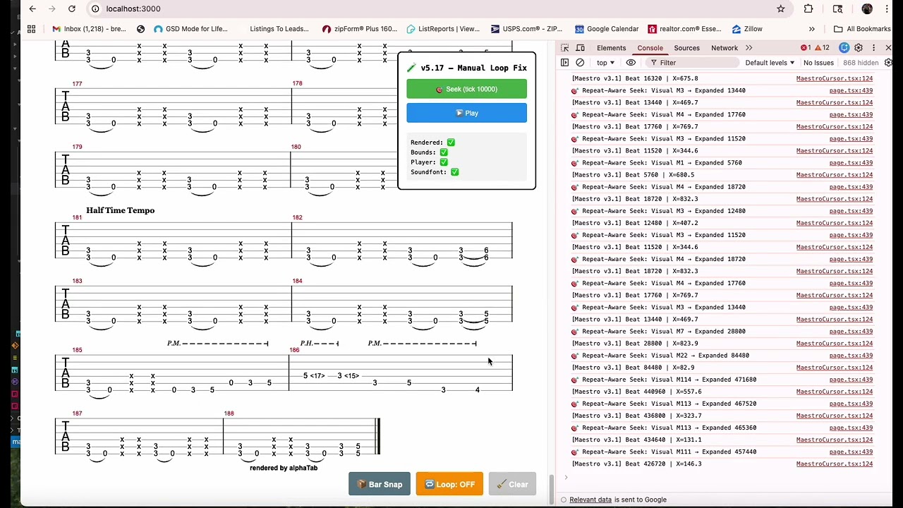Click bar number 181 in the tab
Image resolution: width=903 pixels, height=508 pixels.
coord(77,217)
